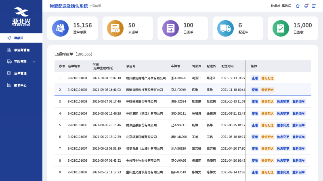Click the Ya Bei Xing logo
323x181 pixels.
(x=21, y=17)
